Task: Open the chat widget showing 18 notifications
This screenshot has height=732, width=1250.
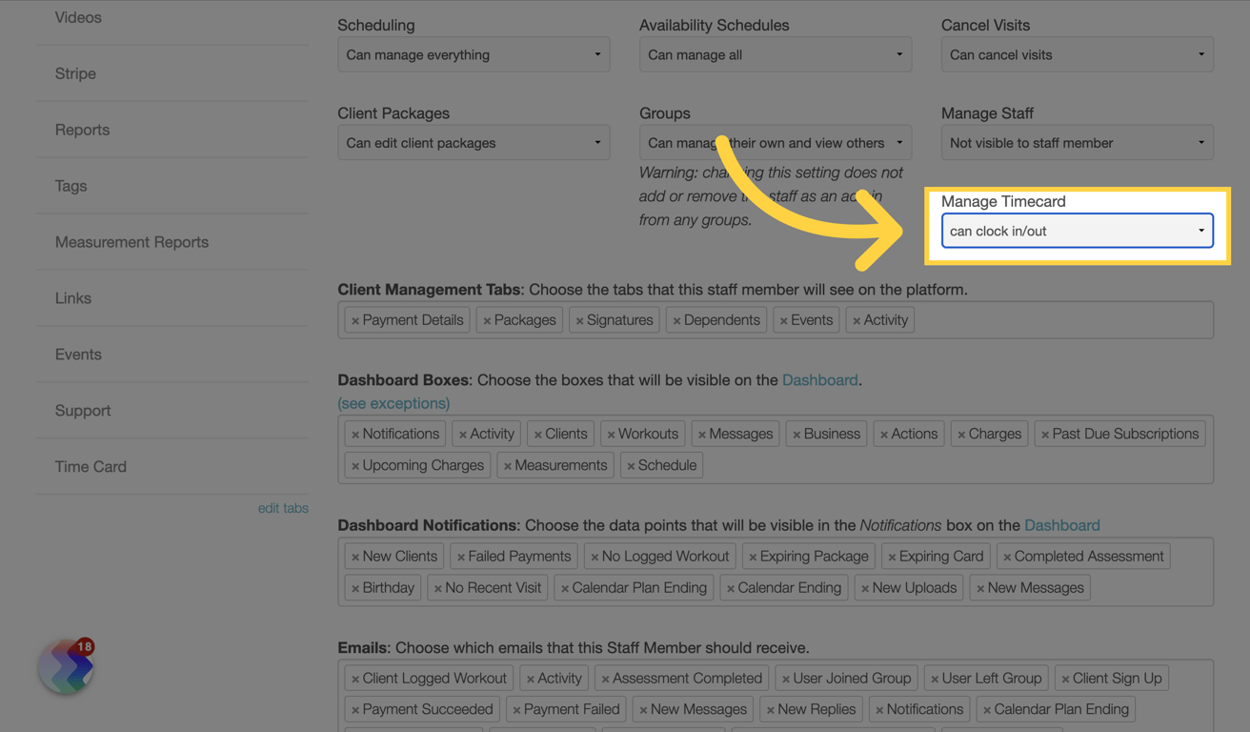Action: coord(63,666)
